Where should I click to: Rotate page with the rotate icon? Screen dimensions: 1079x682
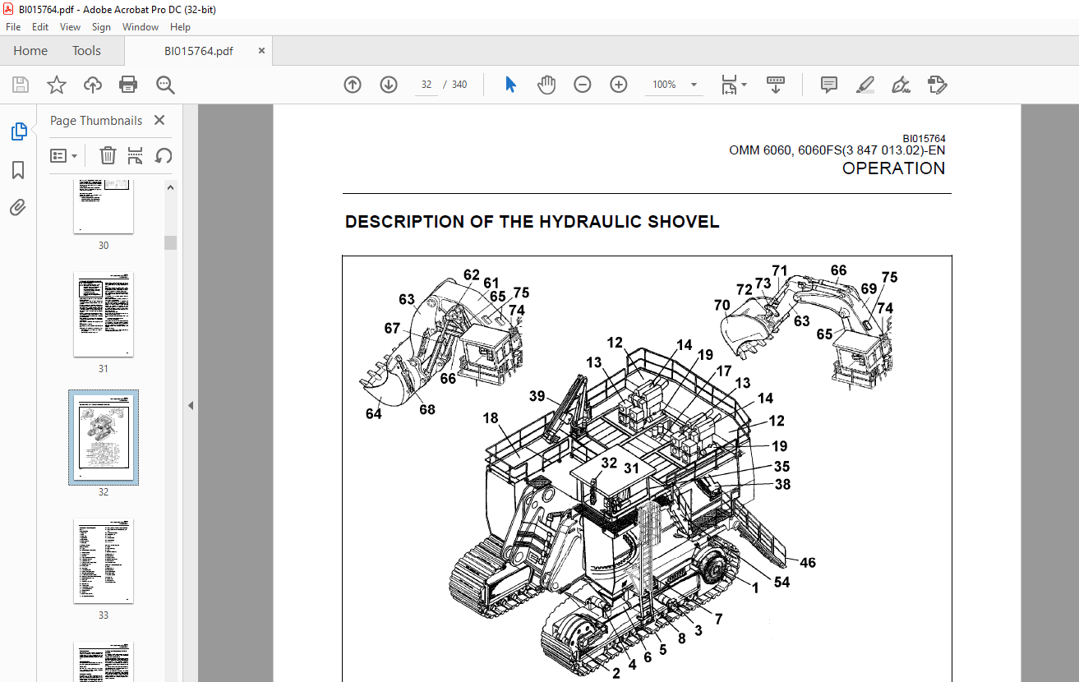[163, 155]
